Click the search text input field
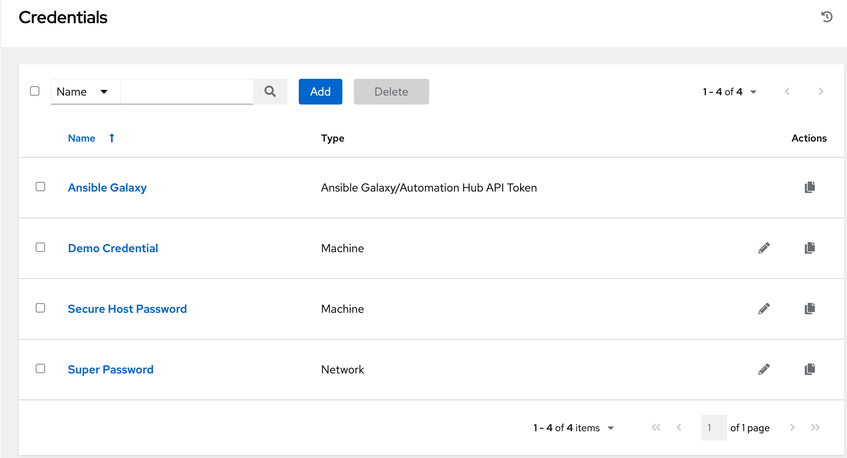The width and height of the screenshot is (847, 458). pyautogui.click(x=187, y=92)
